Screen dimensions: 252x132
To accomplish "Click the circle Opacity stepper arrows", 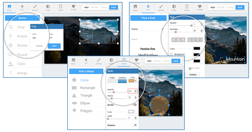I will pos(136,91).
